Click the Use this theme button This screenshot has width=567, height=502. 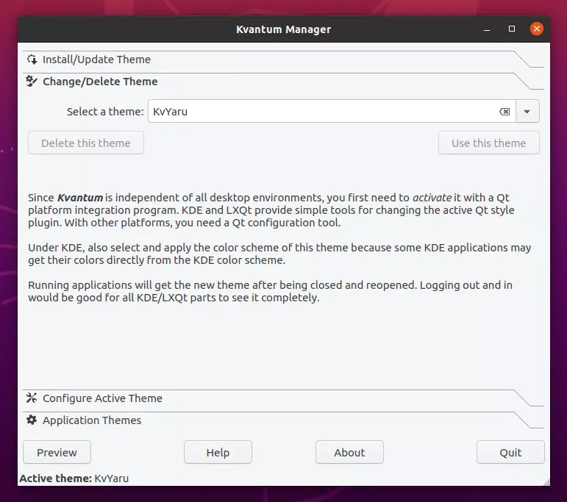pos(488,143)
